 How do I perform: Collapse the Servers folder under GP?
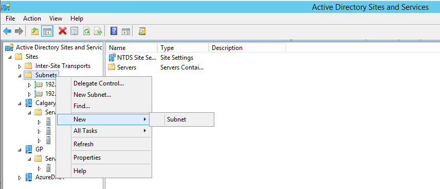pyautogui.click(x=29, y=159)
